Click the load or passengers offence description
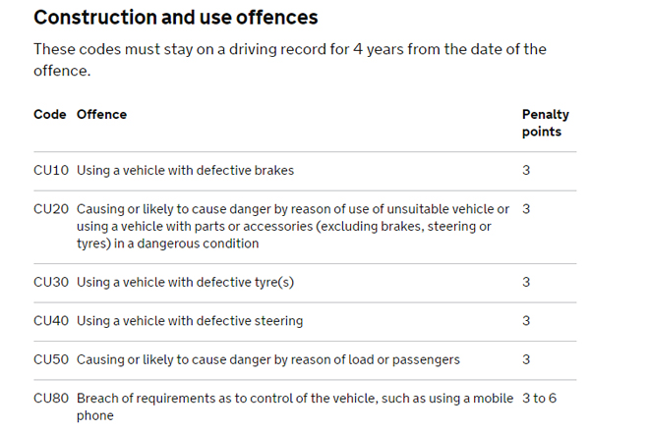This screenshot has width=649, height=432. pos(268,359)
